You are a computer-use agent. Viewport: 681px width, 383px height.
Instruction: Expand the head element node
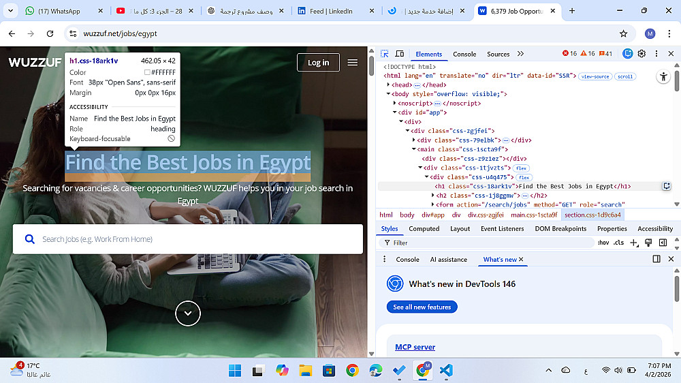point(388,85)
